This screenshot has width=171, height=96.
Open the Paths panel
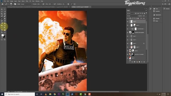click(x=156, y=21)
